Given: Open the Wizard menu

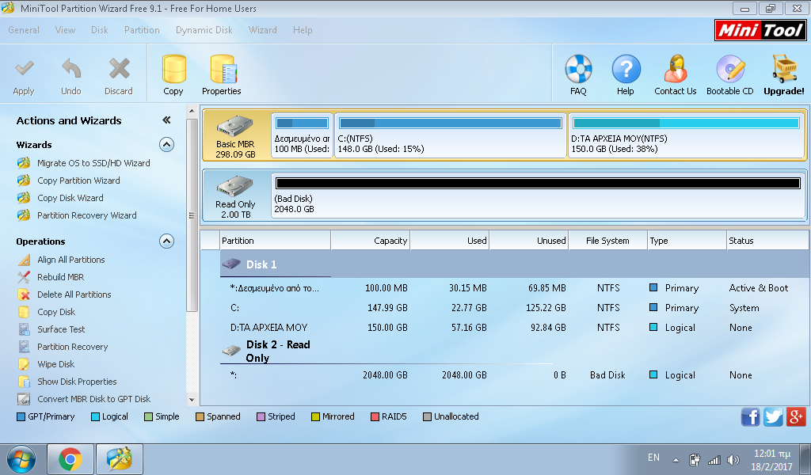Looking at the screenshot, I should click(263, 30).
